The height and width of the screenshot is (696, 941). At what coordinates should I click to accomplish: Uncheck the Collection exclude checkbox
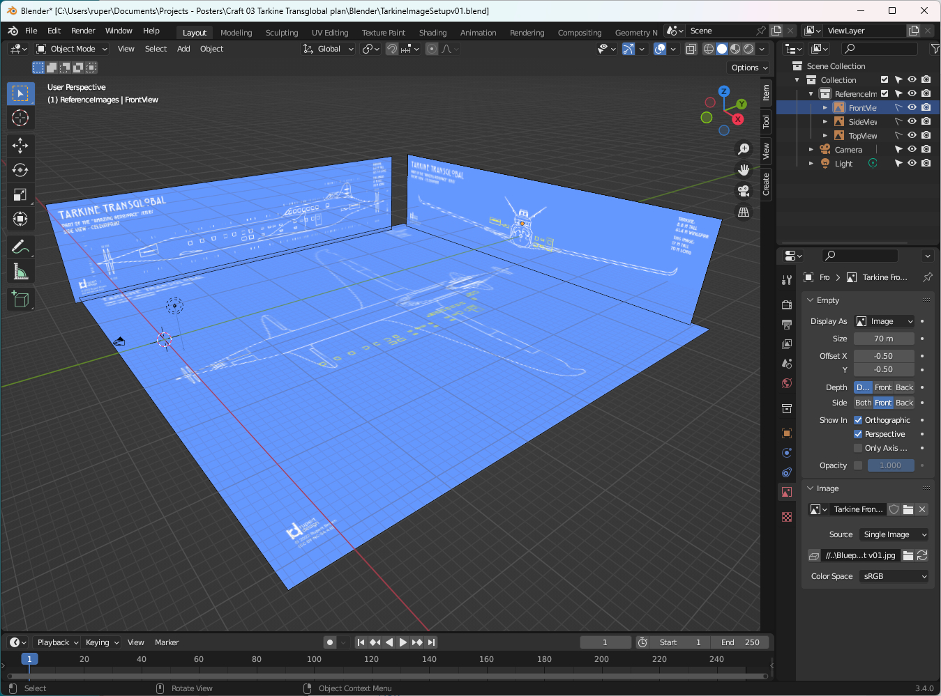(x=884, y=79)
